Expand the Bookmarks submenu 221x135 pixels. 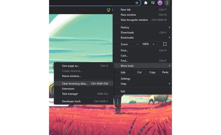[x=142, y=38]
